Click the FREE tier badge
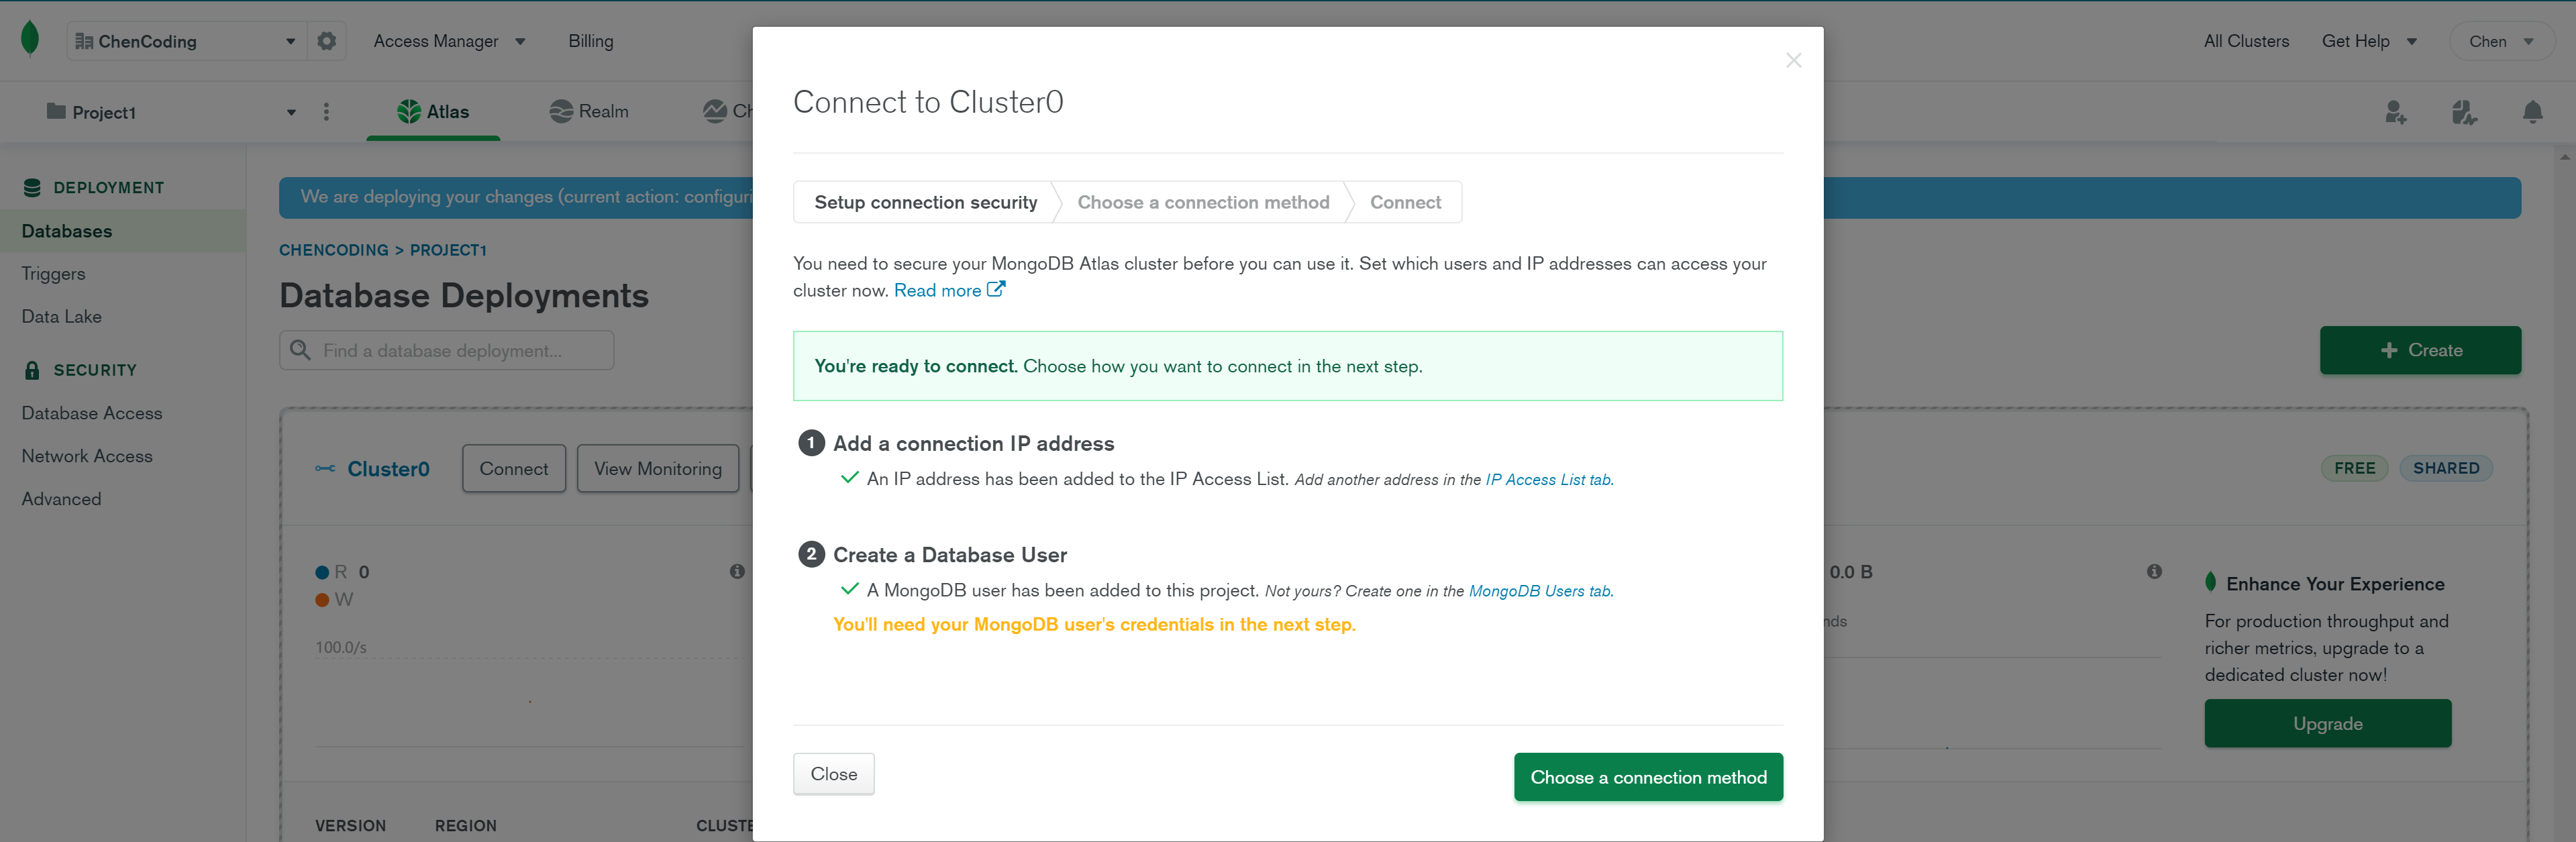 (x=2354, y=469)
